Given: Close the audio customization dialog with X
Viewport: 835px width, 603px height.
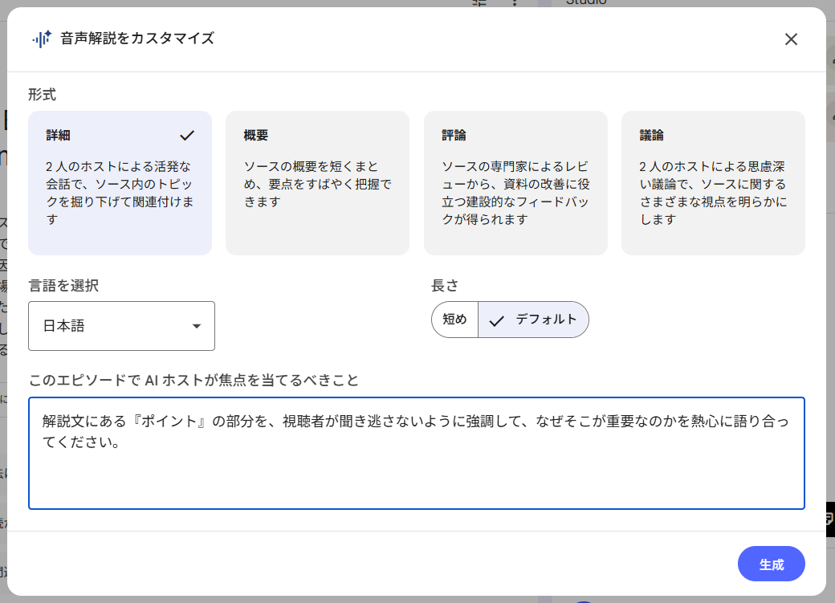Looking at the screenshot, I should pos(791,39).
